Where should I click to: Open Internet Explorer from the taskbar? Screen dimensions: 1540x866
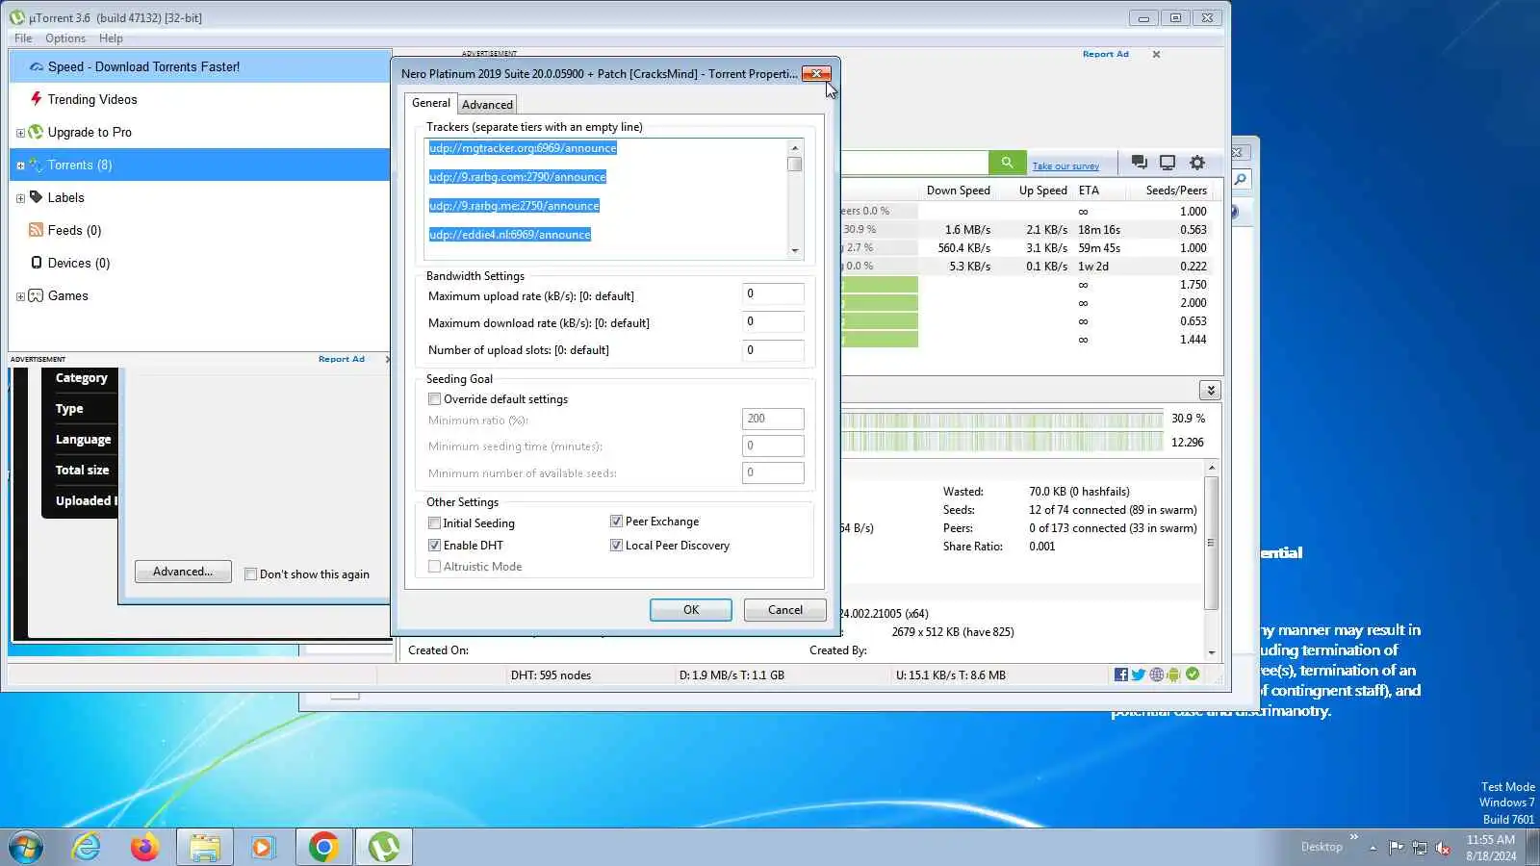[x=87, y=847]
